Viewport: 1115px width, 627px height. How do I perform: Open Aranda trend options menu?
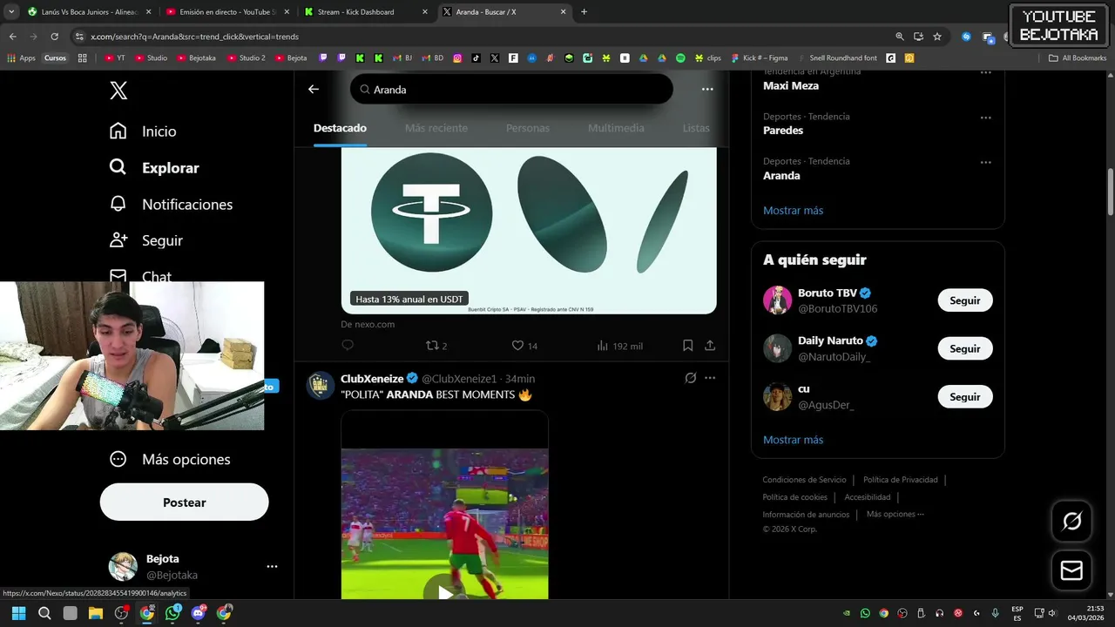pyautogui.click(x=985, y=162)
